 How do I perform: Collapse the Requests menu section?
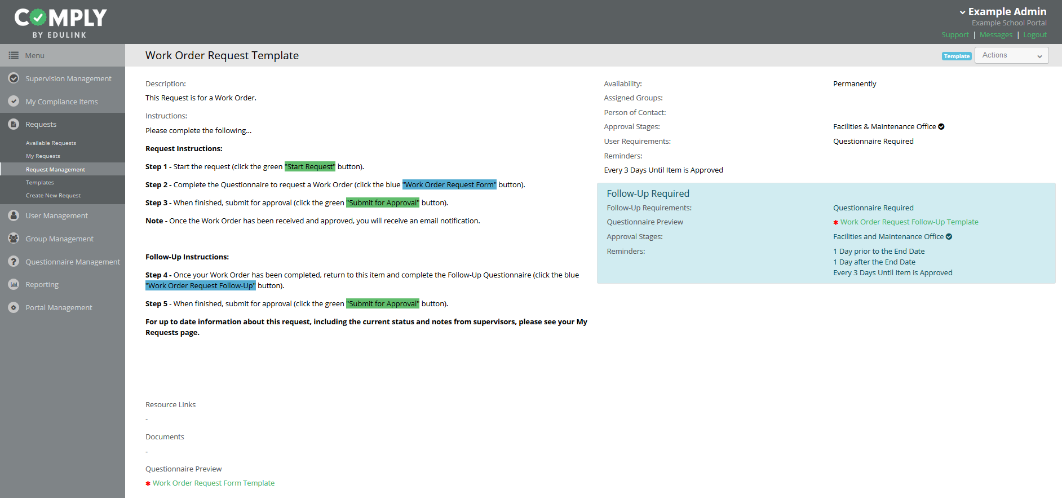coord(63,124)
